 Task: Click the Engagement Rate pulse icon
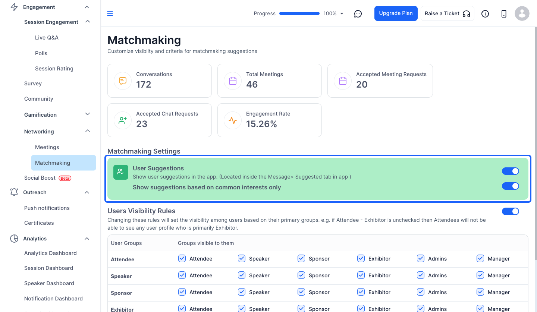pos(233,120)
